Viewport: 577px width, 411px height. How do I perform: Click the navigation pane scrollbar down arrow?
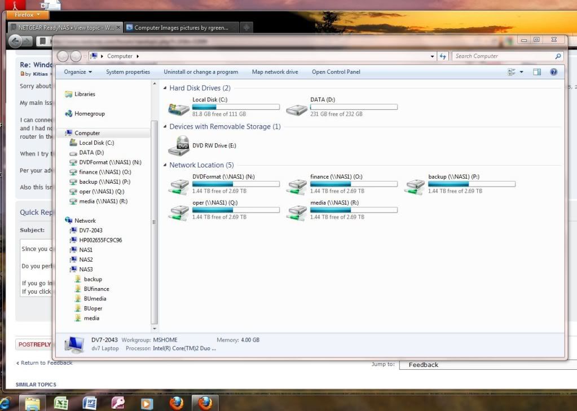155,328
